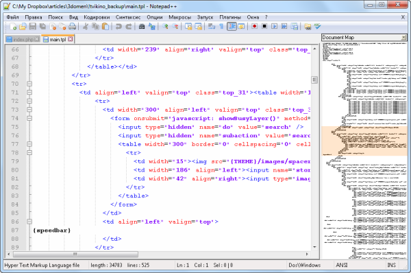Toggle Show All Characters pilcrow icon
This screenshot has height=273, width=411.
point(221,26)
